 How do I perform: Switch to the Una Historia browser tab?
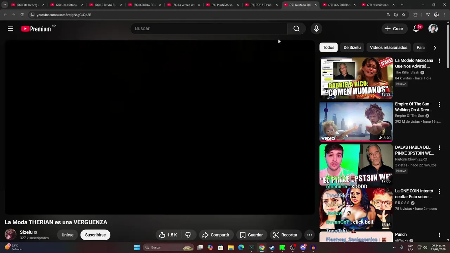coord(66,5)
